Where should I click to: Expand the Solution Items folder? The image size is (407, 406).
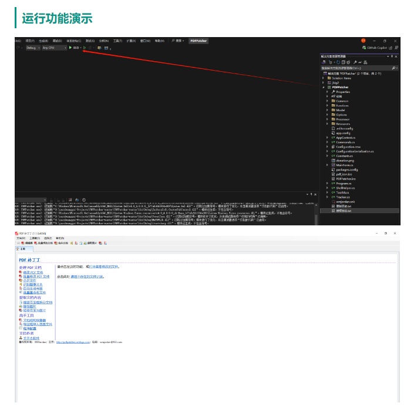click(324, 78)
